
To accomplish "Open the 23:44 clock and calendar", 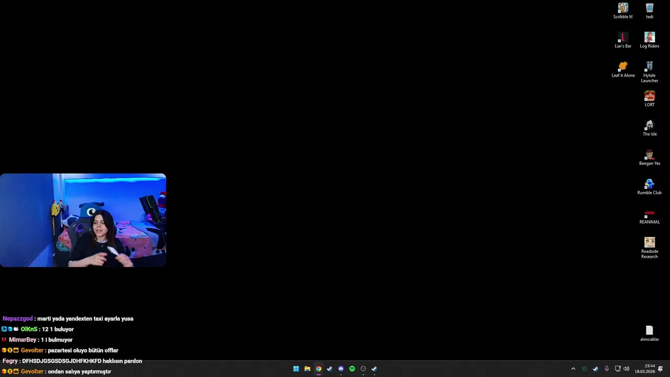I will (645, 369).
